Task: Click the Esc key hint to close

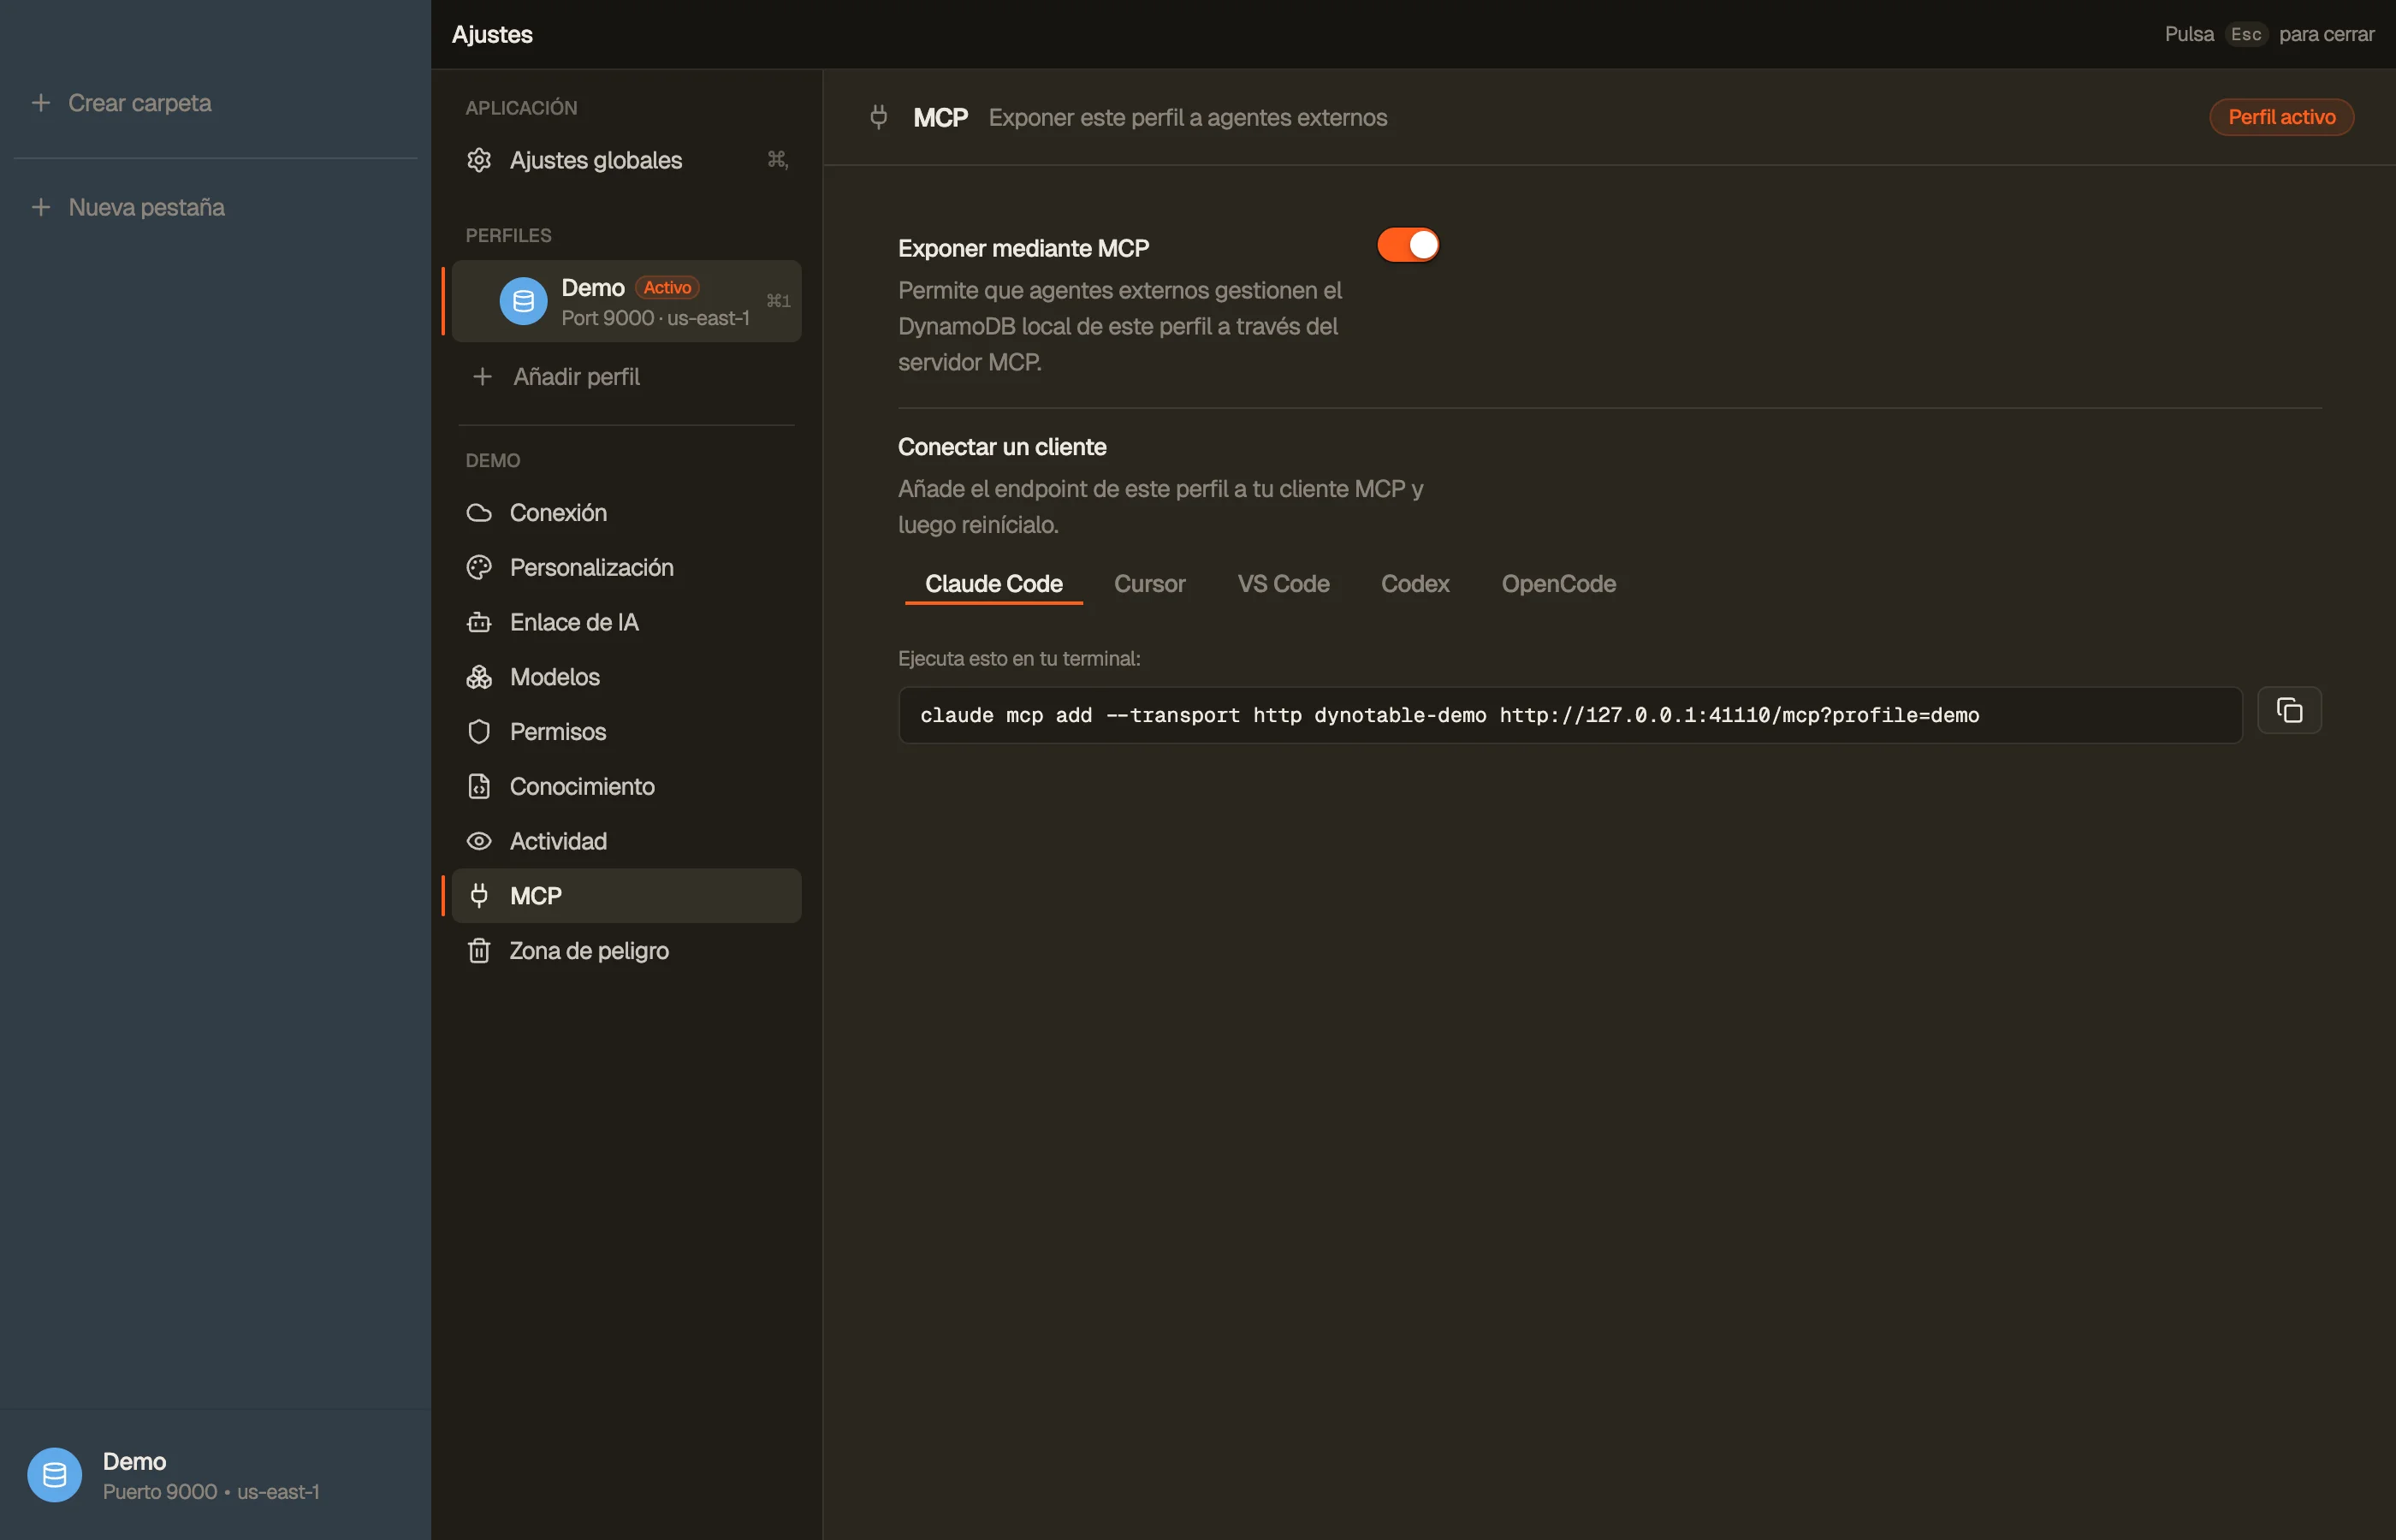Action: click(x=2245, y=34)
